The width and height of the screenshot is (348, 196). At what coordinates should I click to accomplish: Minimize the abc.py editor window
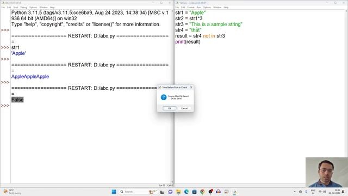327,3
